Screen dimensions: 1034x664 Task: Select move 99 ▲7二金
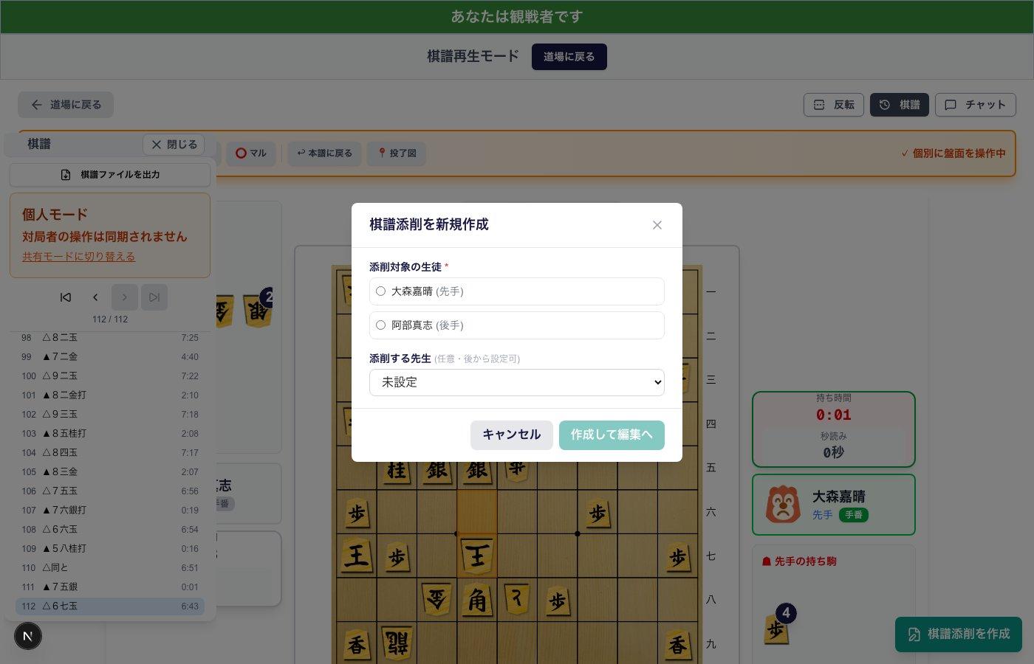[110, 357]
